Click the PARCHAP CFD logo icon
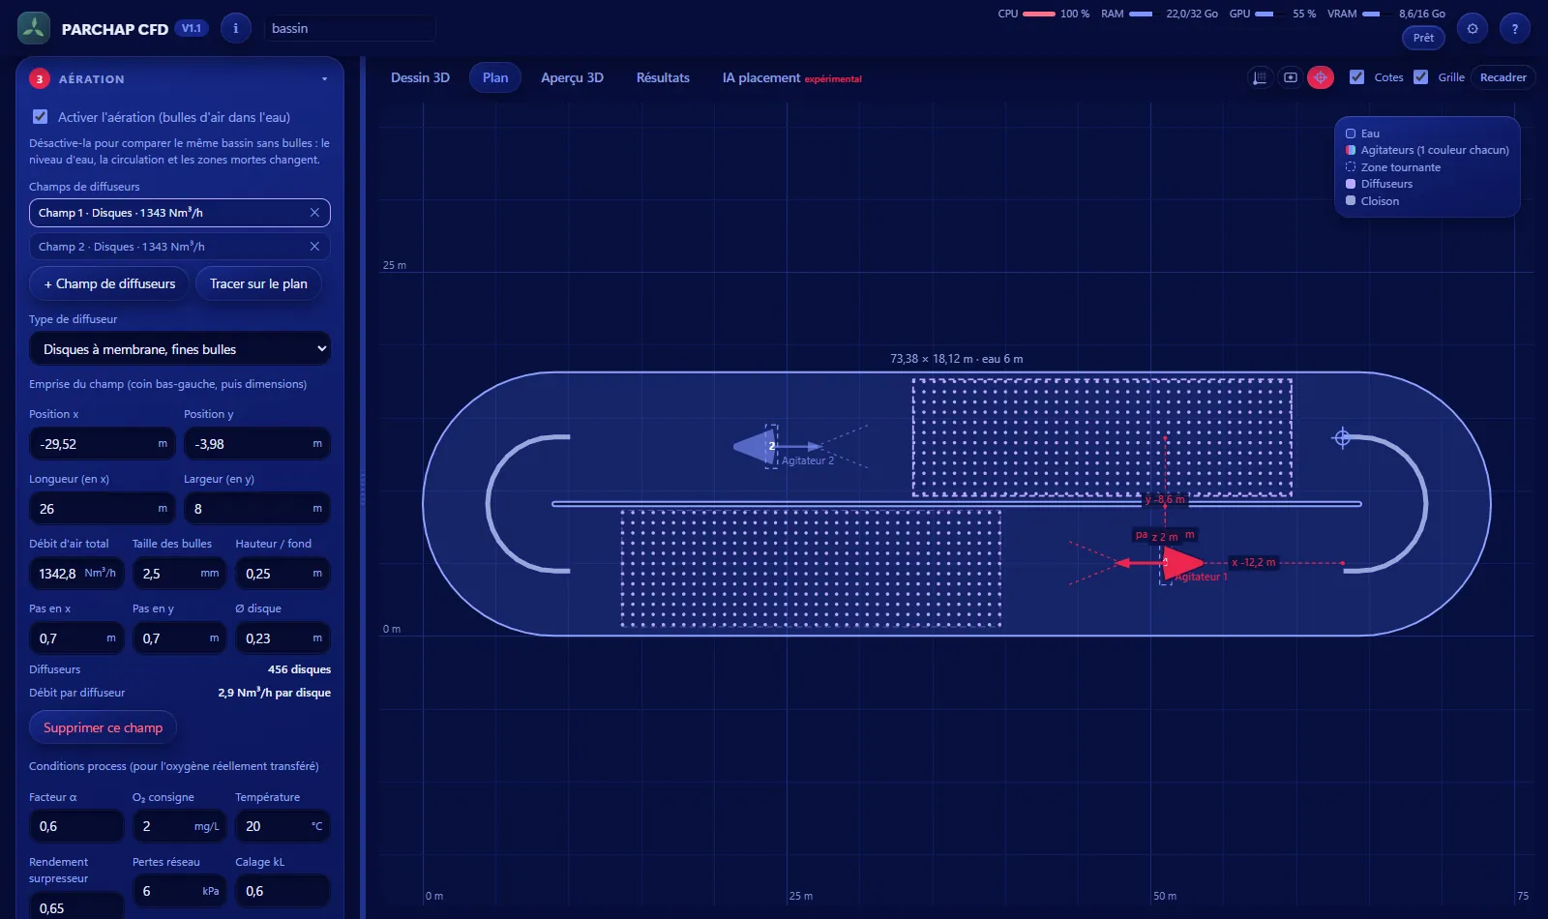Screen dimensions: 1548x919 tap(34, 28)
